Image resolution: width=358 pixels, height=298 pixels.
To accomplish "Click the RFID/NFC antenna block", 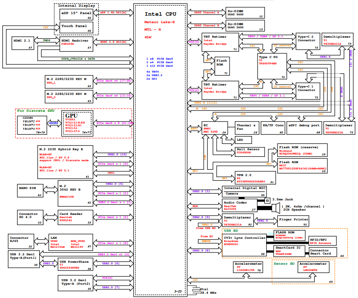I will [322, 241].
